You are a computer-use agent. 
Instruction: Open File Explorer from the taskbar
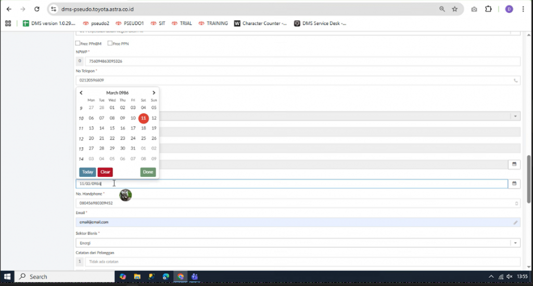(x=137, y=277)
